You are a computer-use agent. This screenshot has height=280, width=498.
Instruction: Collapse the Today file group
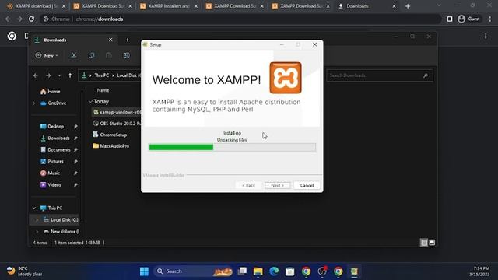pyautogui.click(x=90, y=102)
